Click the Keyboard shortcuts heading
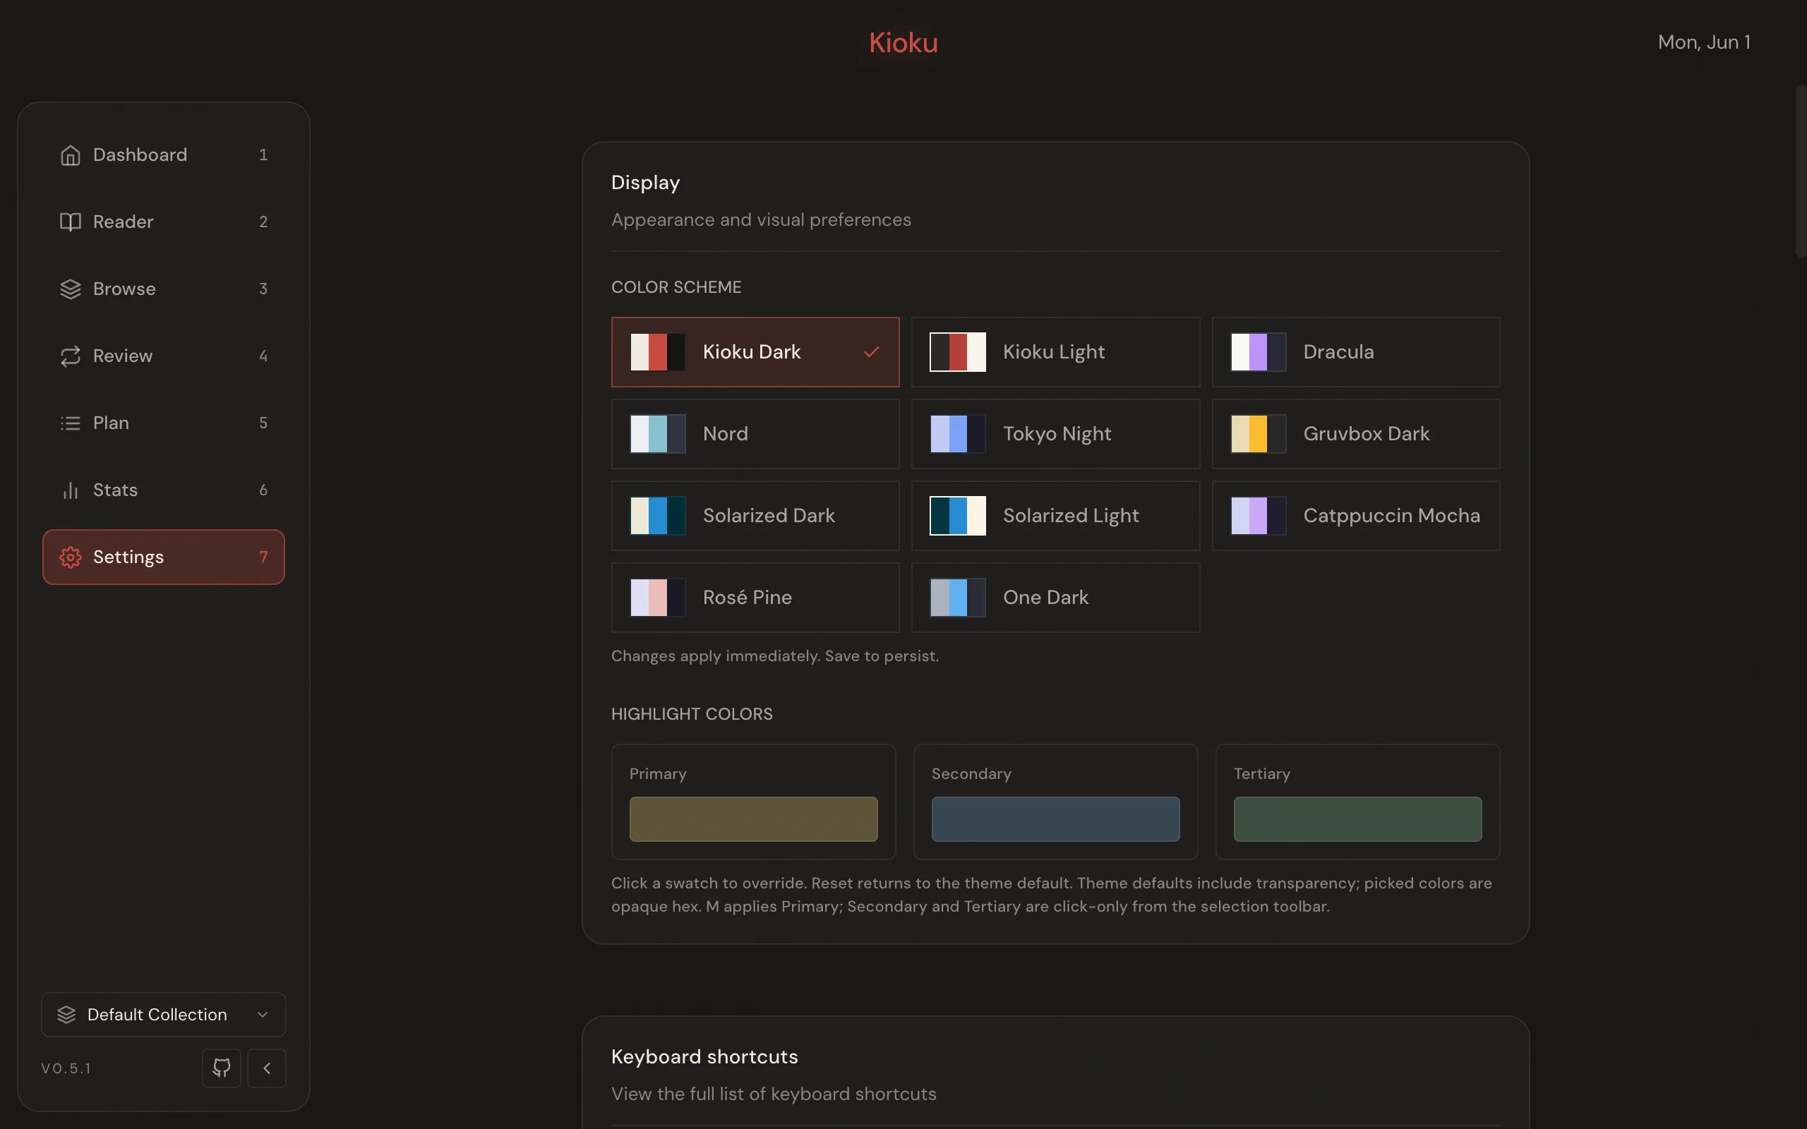This screenshot has width=1807, height=1129. tap(704, 1056)
